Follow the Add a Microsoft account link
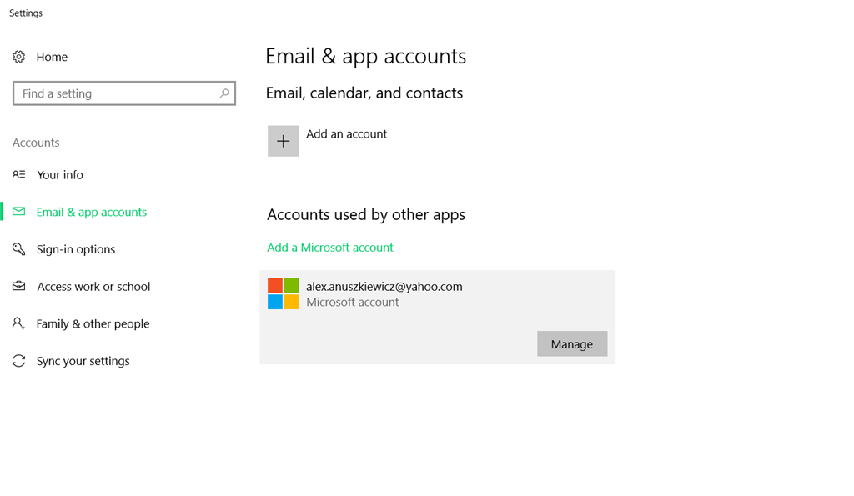Screen dimensions: 854x496 click(330, 248)
